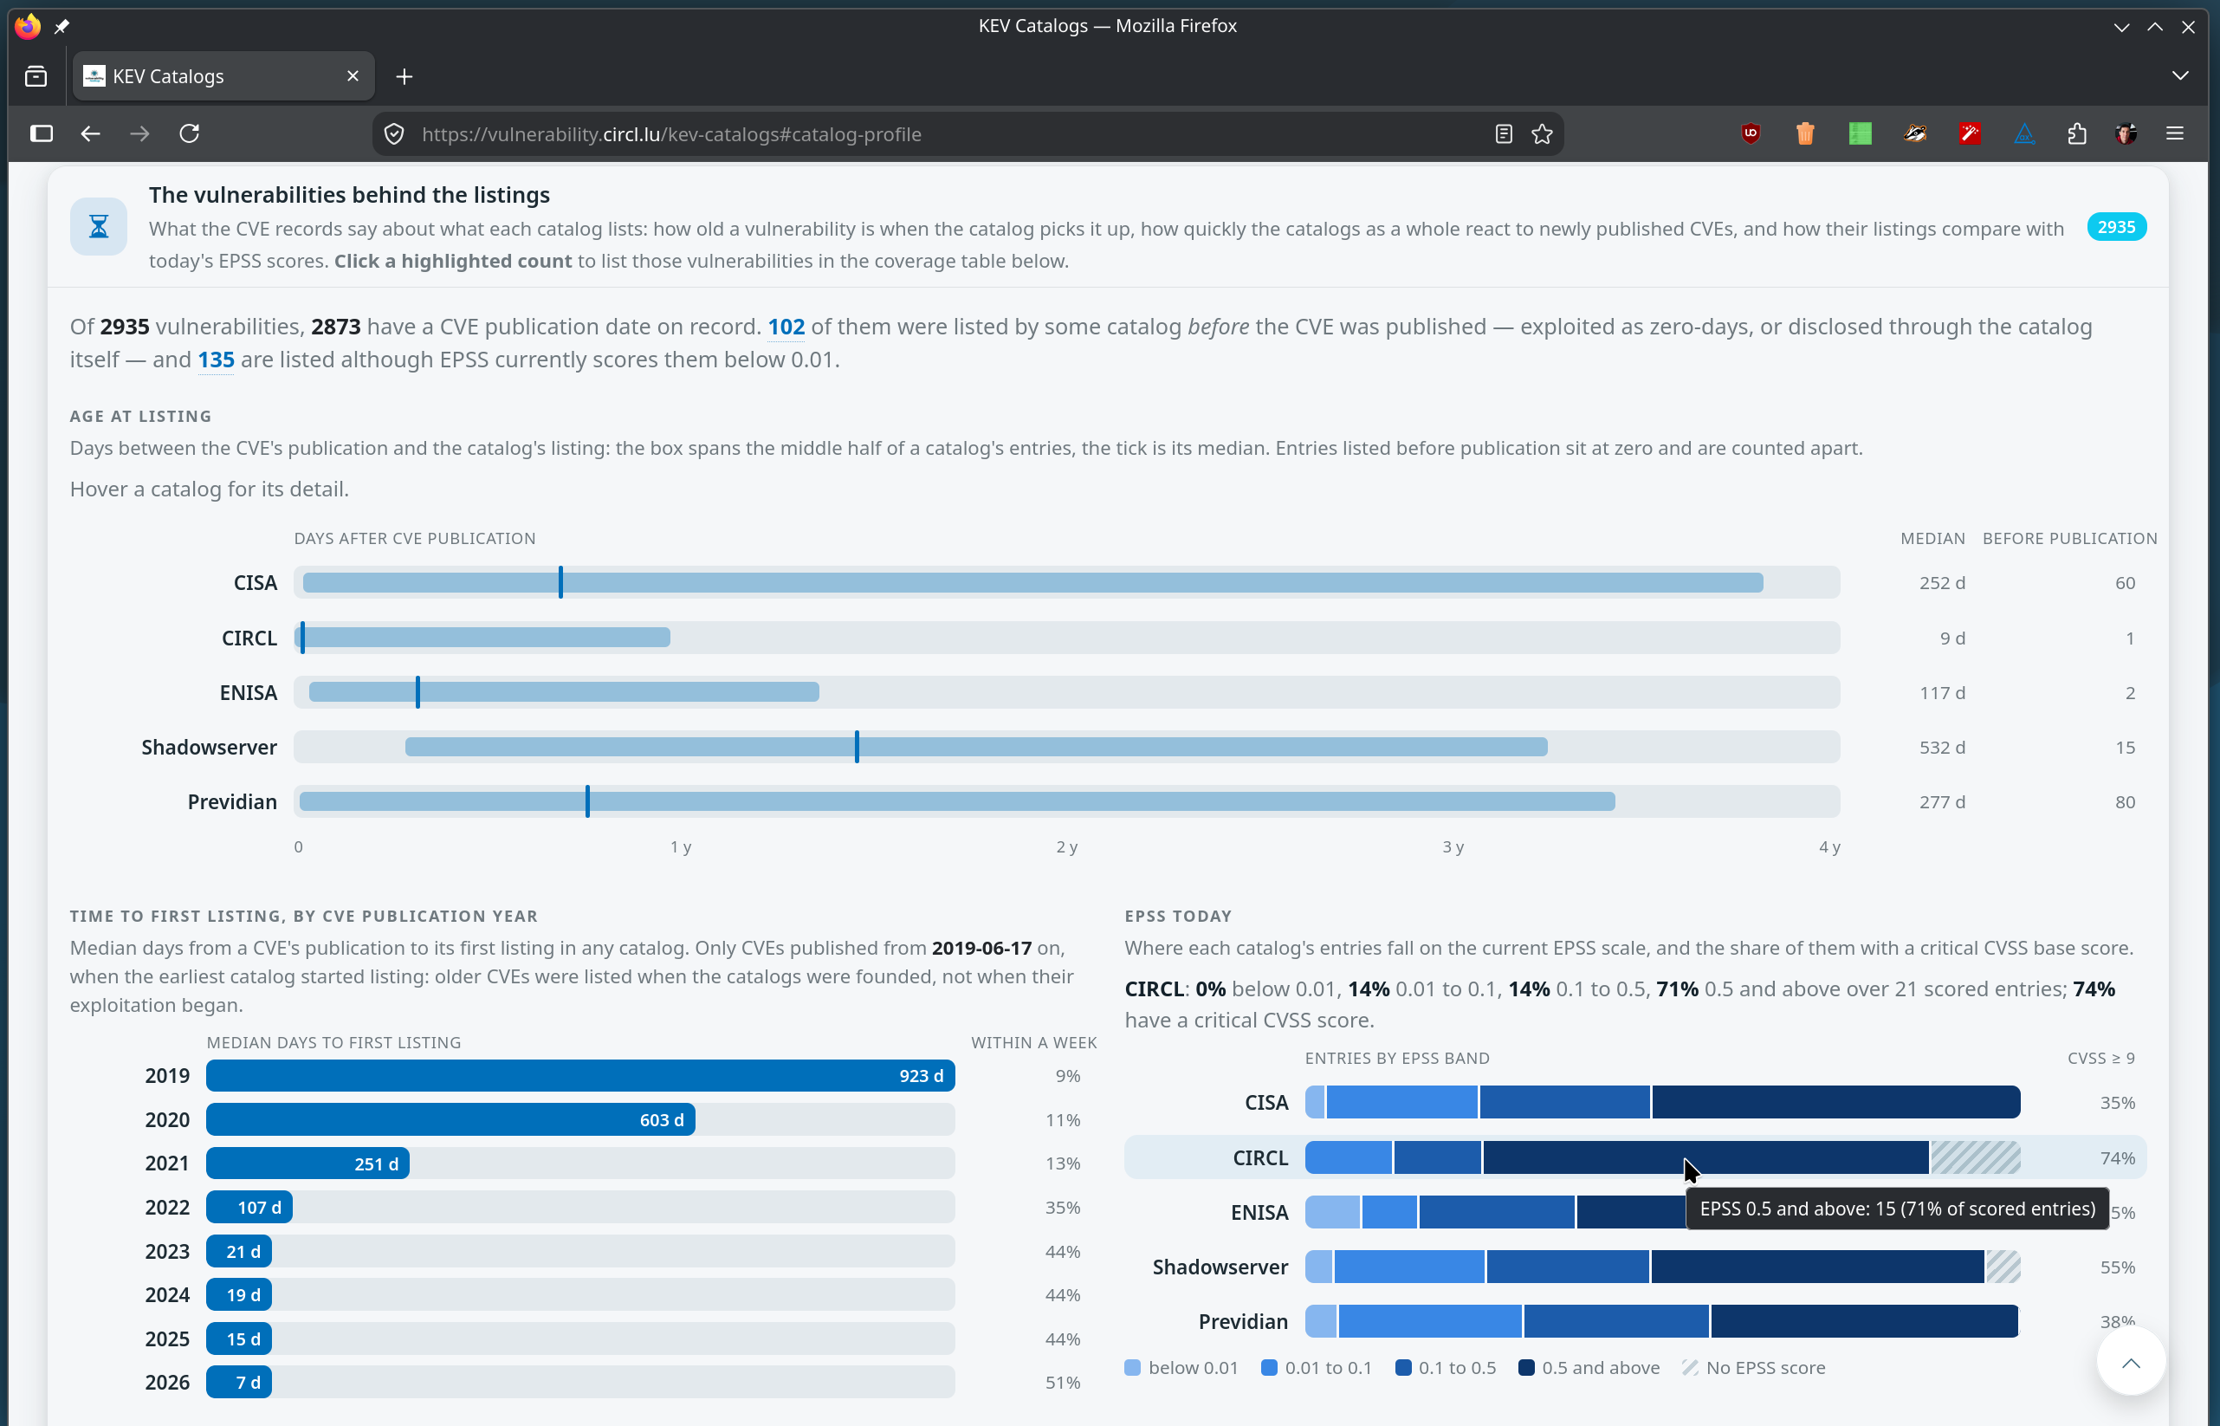Click Shadowserver age at listing bar

[x=976, y=746]
